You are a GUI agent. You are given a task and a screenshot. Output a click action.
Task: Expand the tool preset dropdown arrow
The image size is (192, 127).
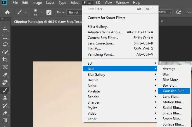click(25, 12)
